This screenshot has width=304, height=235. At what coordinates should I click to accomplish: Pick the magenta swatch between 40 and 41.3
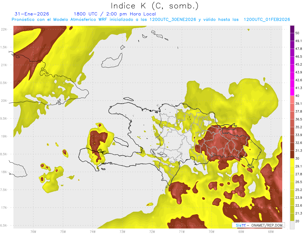[292, 92]
